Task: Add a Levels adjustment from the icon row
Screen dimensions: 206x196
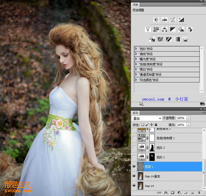Action: (164, 20)
